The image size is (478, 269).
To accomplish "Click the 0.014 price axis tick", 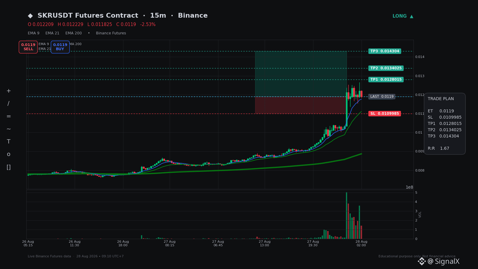I will pyautogui.click(x=420, y=57).
